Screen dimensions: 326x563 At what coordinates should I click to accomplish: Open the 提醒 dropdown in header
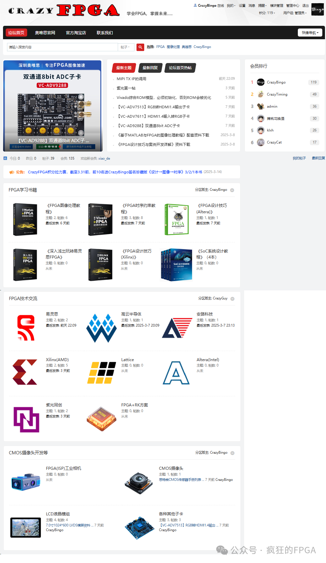(x=262, y=6)
